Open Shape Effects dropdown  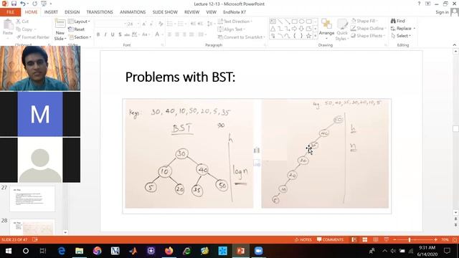pos(368,35)
